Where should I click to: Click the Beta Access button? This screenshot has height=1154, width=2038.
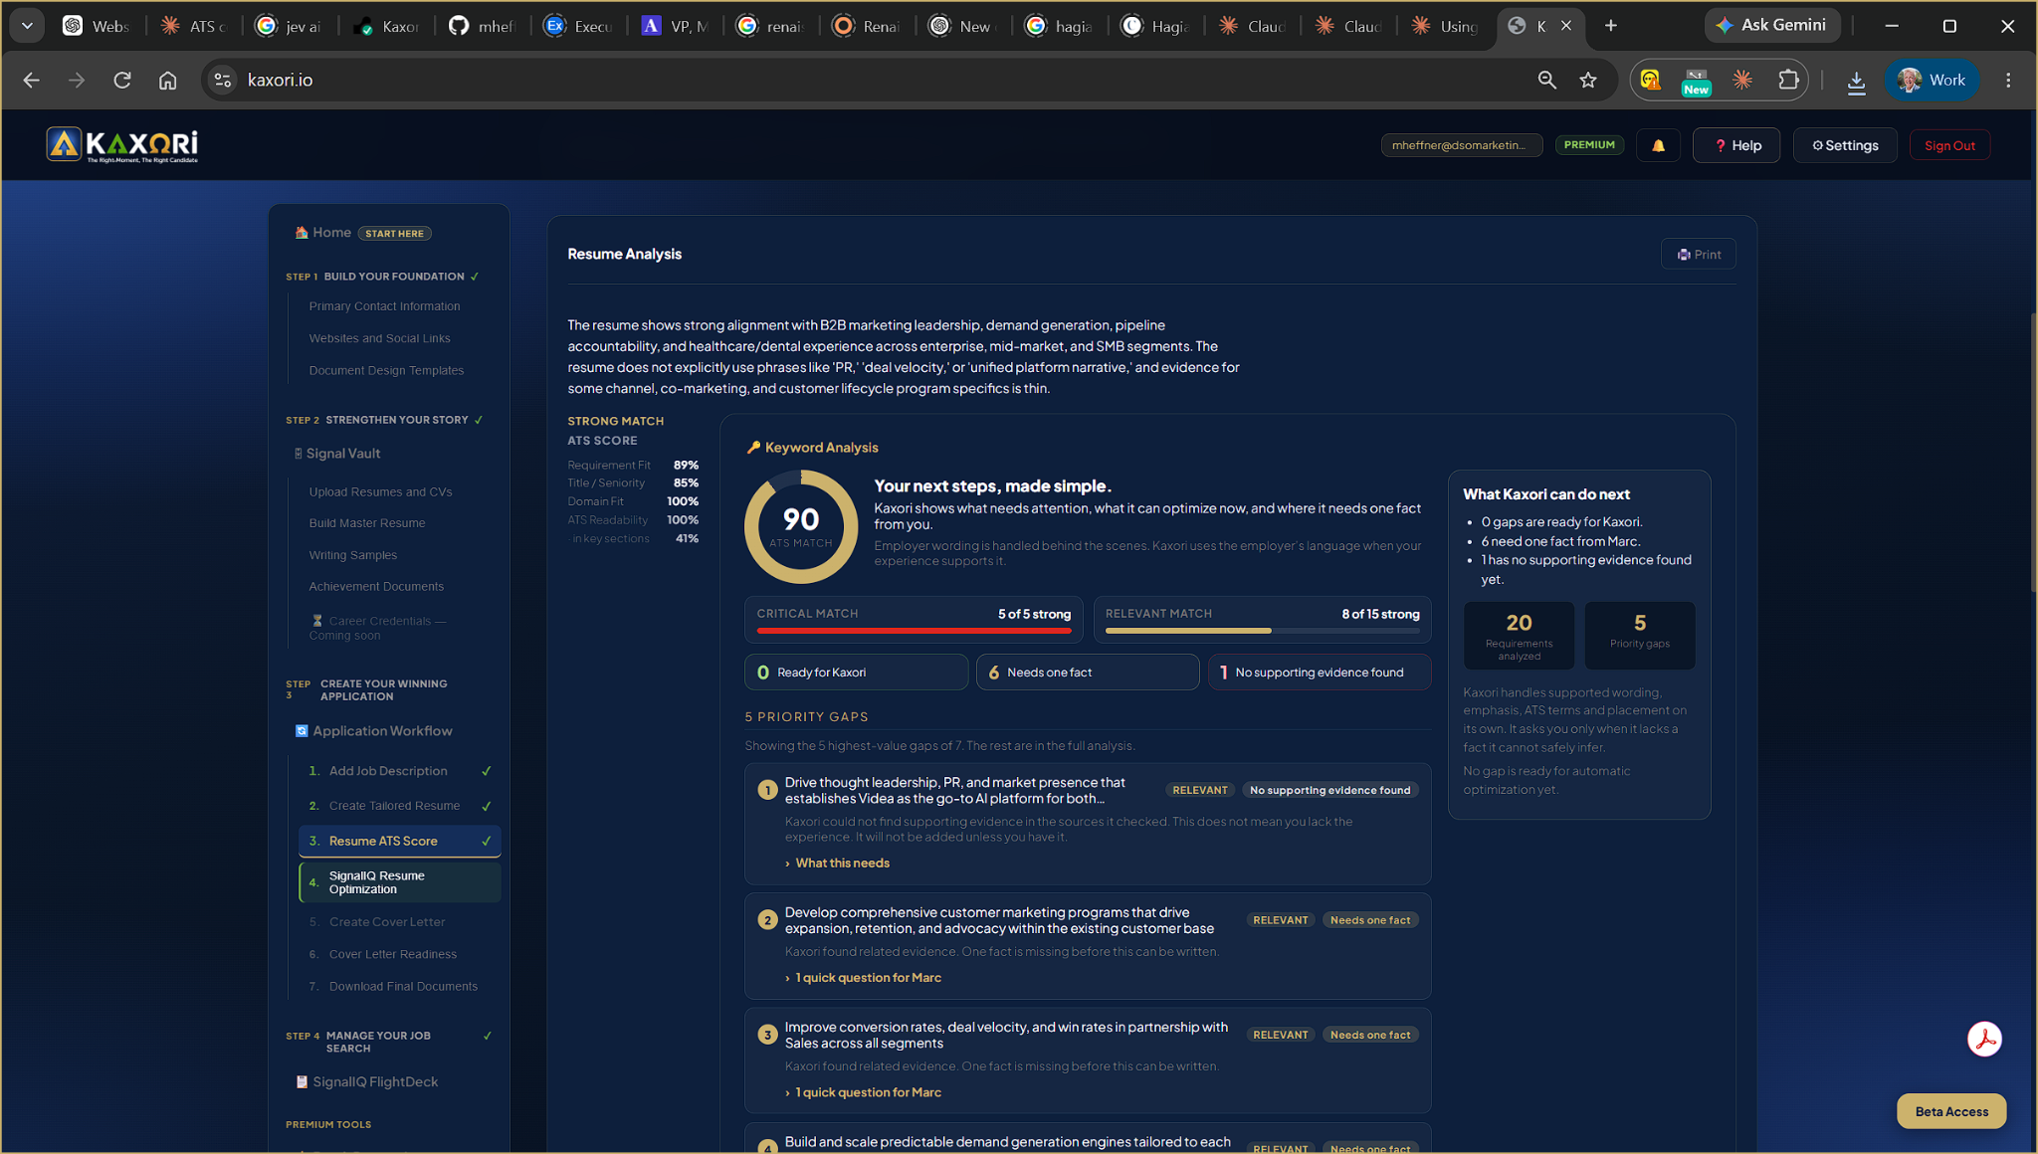click(1951, 1111)
